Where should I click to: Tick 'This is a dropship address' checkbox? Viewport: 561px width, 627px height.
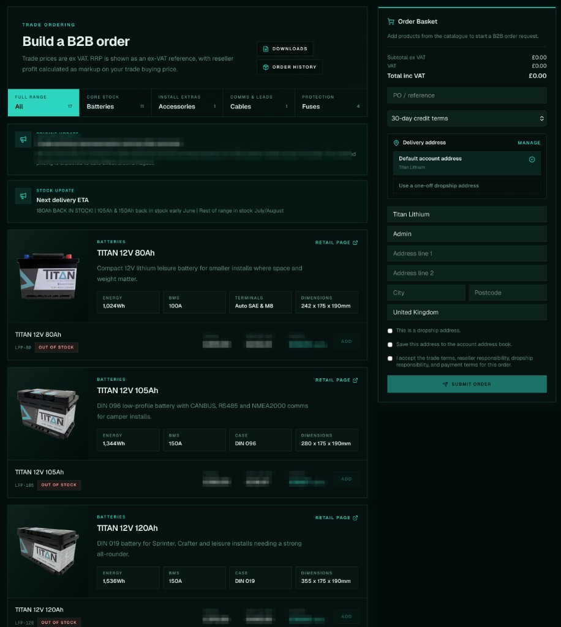tap(390, 331)
